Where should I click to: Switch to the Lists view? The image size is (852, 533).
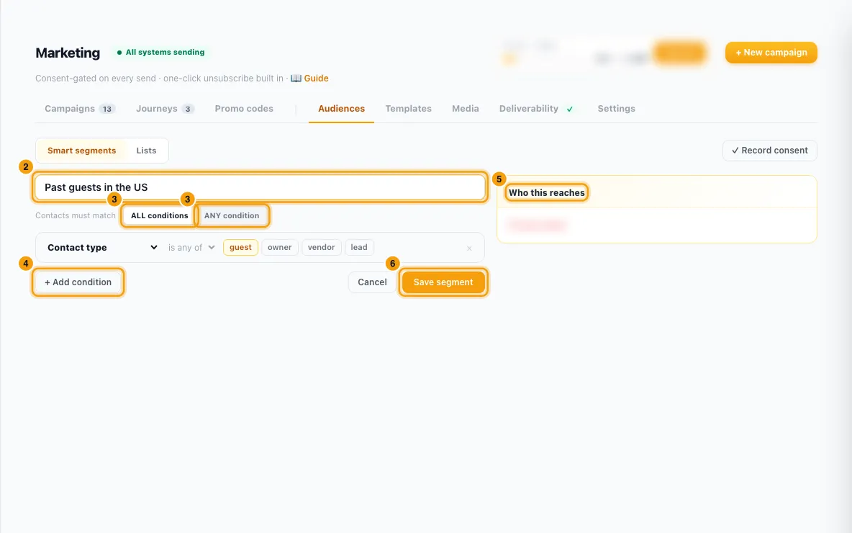click(146, 151)
